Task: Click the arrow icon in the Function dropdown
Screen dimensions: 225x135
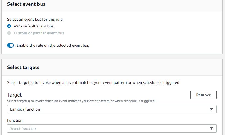Action: point(211,128)
